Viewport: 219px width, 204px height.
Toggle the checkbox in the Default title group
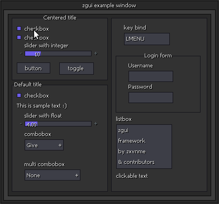click(19, 95)
